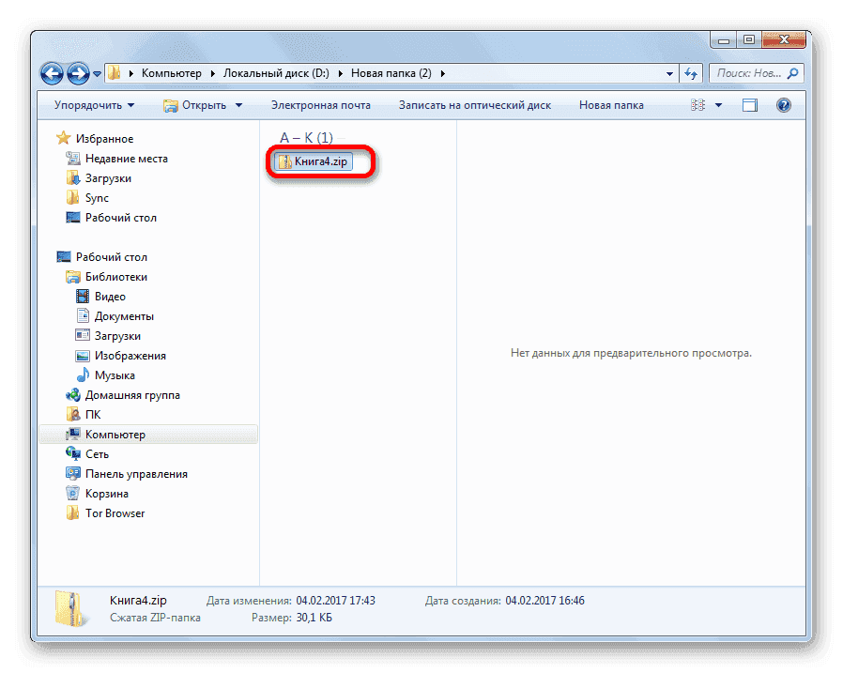Close the Explorer window
Image resolution: width=843 pixels, height=673 pixels.
(784, 39)
